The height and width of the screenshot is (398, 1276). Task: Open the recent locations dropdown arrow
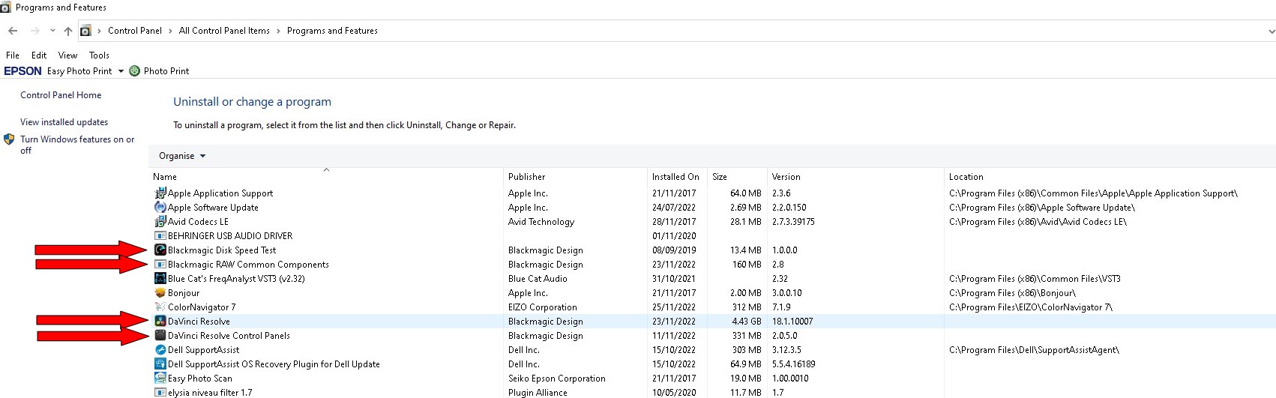(x=52, y=31)
